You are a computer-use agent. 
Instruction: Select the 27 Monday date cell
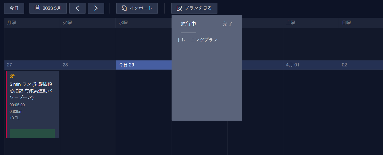click(x=32, y=65)
